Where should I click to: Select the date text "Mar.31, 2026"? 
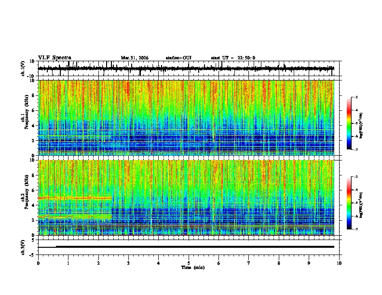point(135,58)
